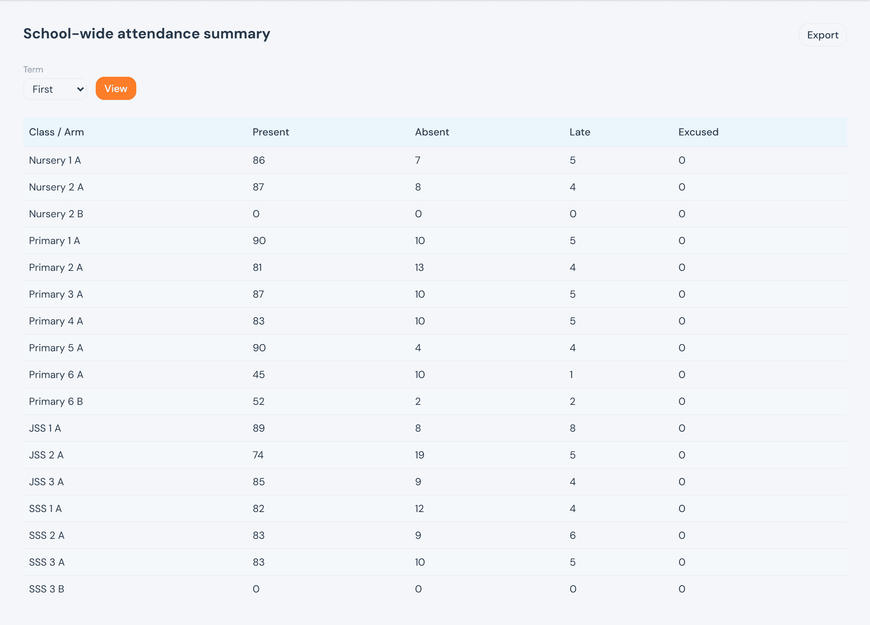Select the Primary 3 A row label
This screenshot has height=625, width=870.
(x=56, y=294)
